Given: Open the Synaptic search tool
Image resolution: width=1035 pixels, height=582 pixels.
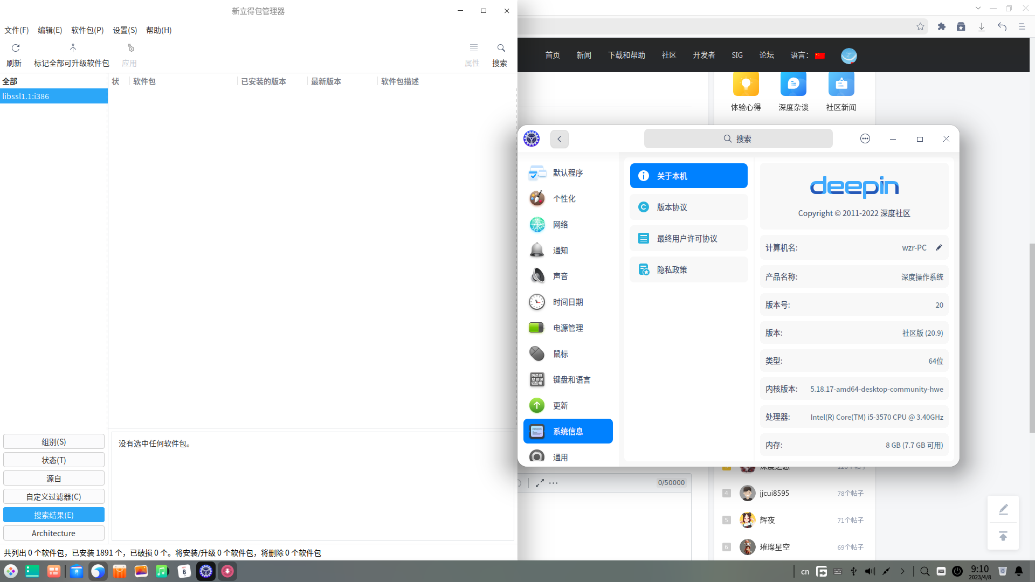Looking at the screenshot, I should click(500, 48).
